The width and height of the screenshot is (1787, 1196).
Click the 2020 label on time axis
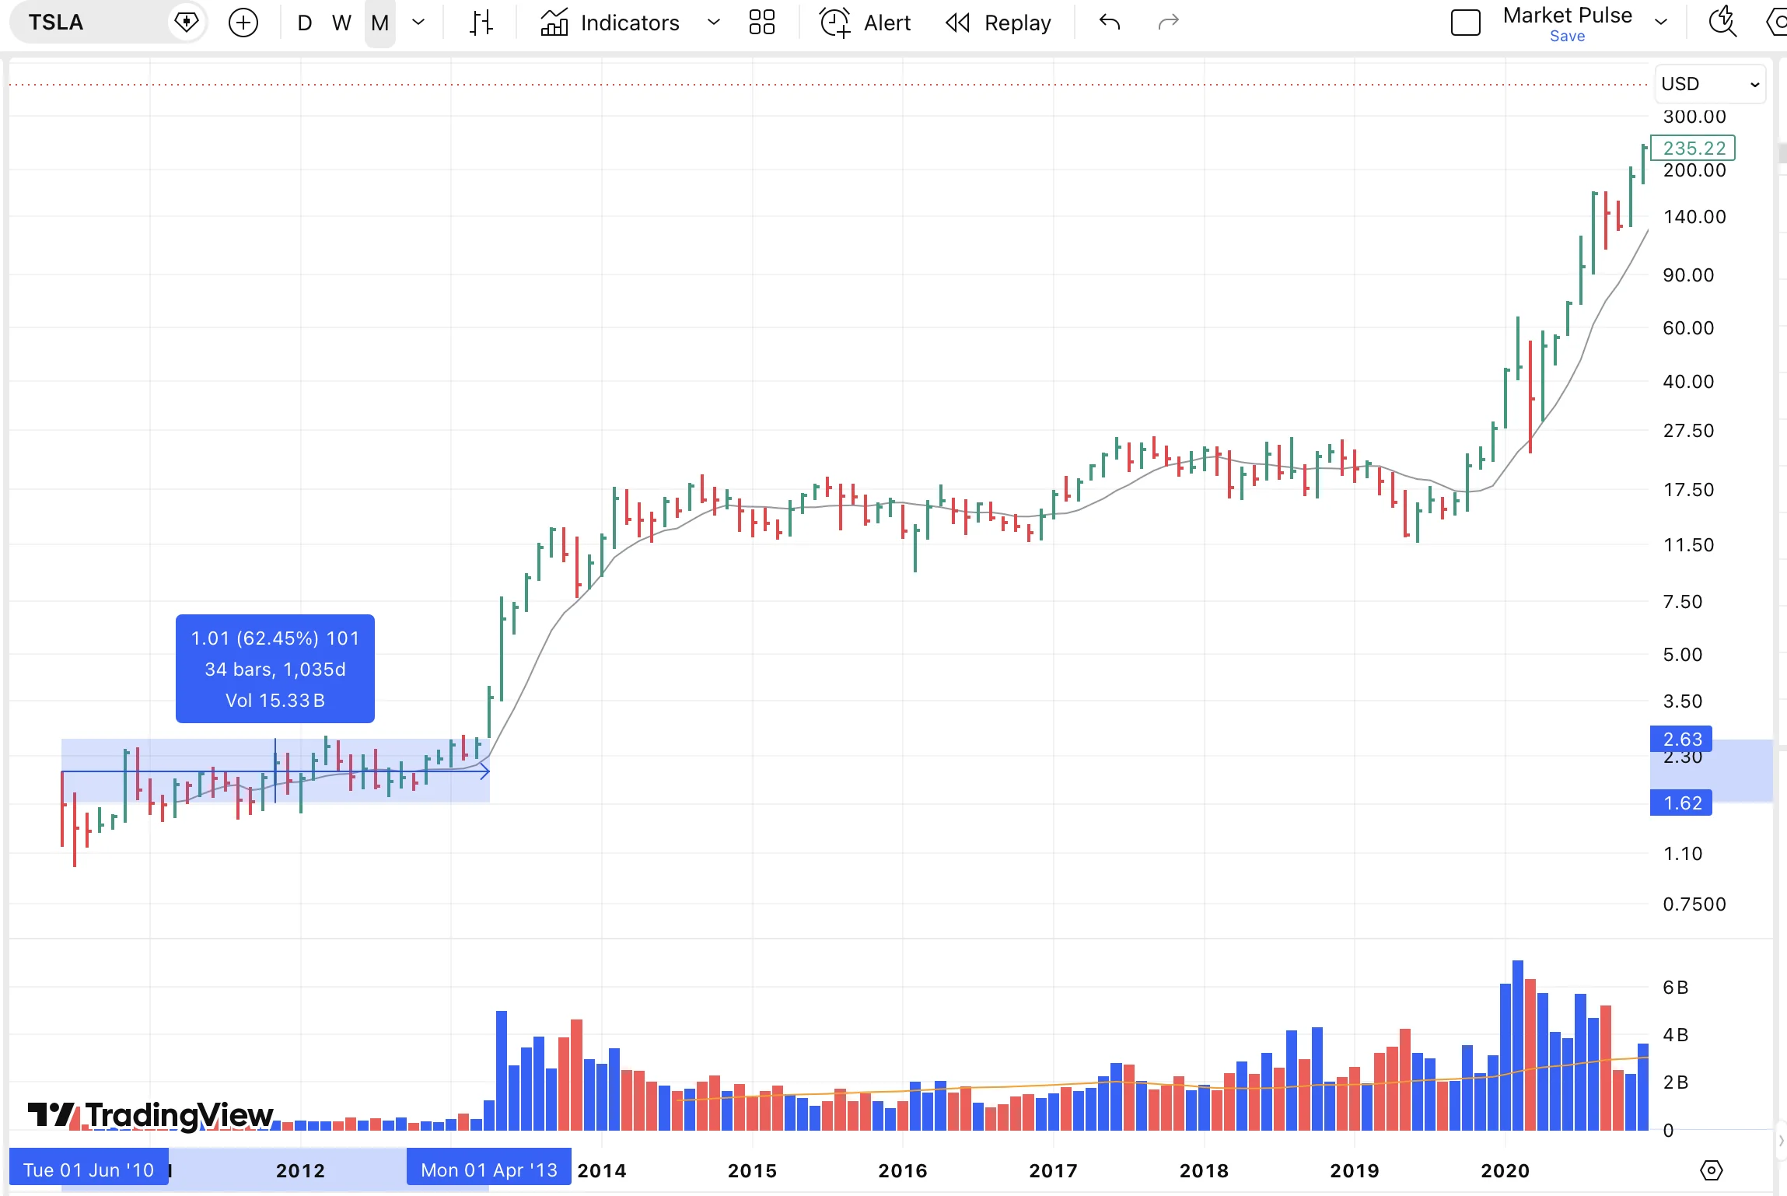pos(1505,1170)
